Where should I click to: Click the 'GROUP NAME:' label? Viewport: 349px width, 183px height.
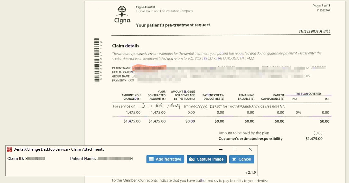[x=121, y=76]
